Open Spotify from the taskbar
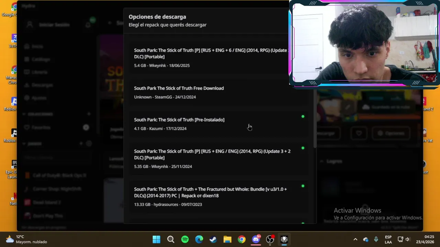 [185, 239]
